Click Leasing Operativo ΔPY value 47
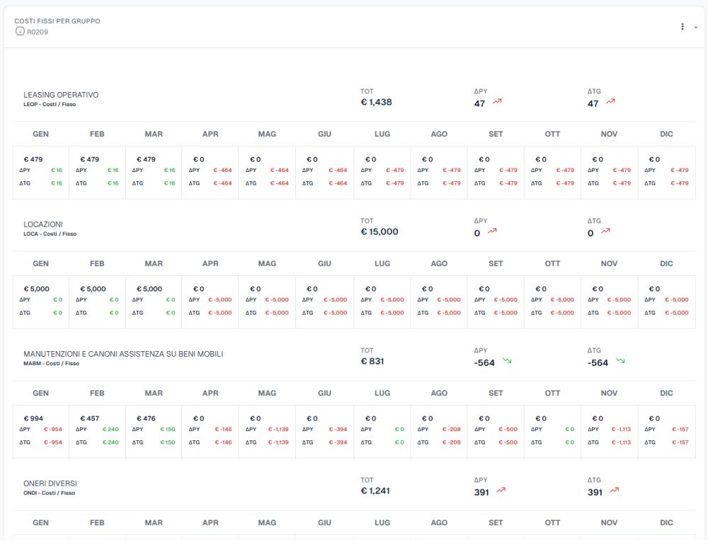The height and width of the screenshot is (540, 708). pos(479,104)
